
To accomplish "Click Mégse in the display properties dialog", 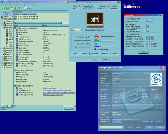I will 105,59.
